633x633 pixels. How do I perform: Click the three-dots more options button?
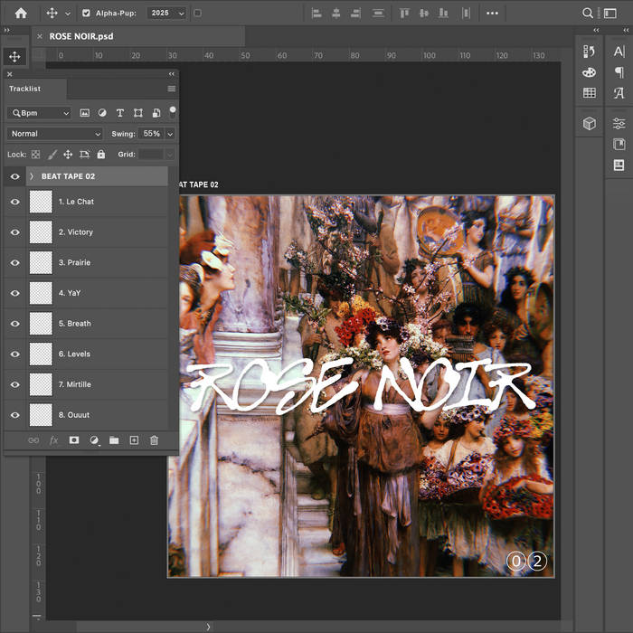(x=492, y=14)
